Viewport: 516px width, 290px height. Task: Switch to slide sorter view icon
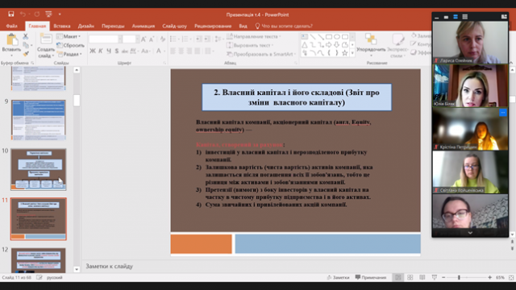click(x=410, y=277)
